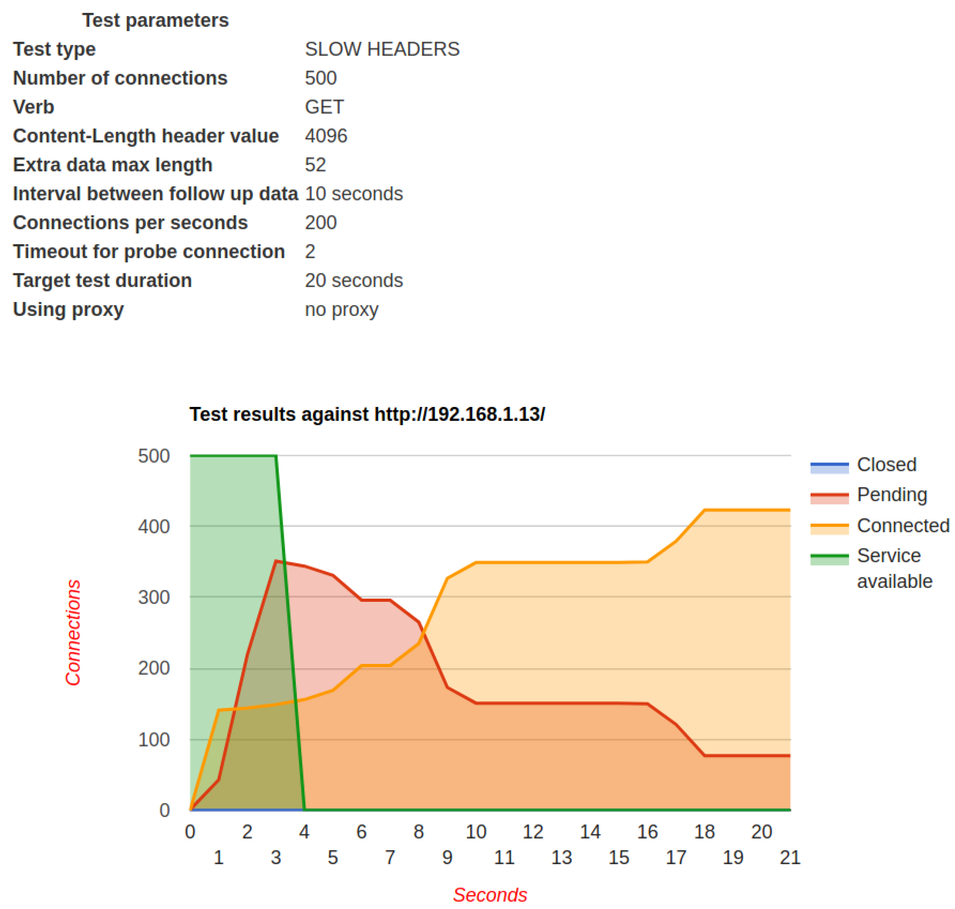
Task: Select the '10 seconds' value
Action: coord(354,194)
